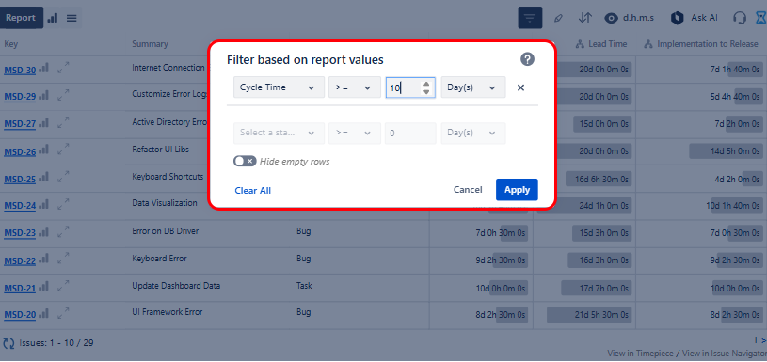This screenshot has width=767, height=362.
Task: Click Cancel in filter dialog
Action: [x=468, y=190]
